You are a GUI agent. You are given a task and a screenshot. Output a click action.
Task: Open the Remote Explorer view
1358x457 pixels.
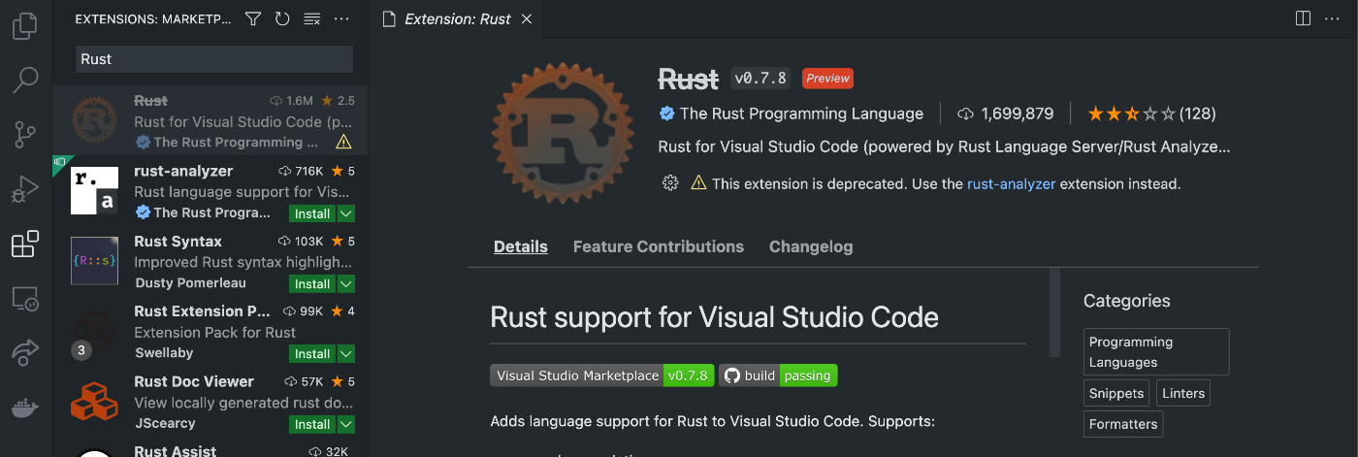pyautogui.click(x=25, y=299)
